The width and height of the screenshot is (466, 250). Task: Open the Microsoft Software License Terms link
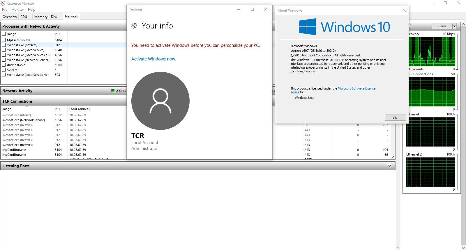coord(356,88)
